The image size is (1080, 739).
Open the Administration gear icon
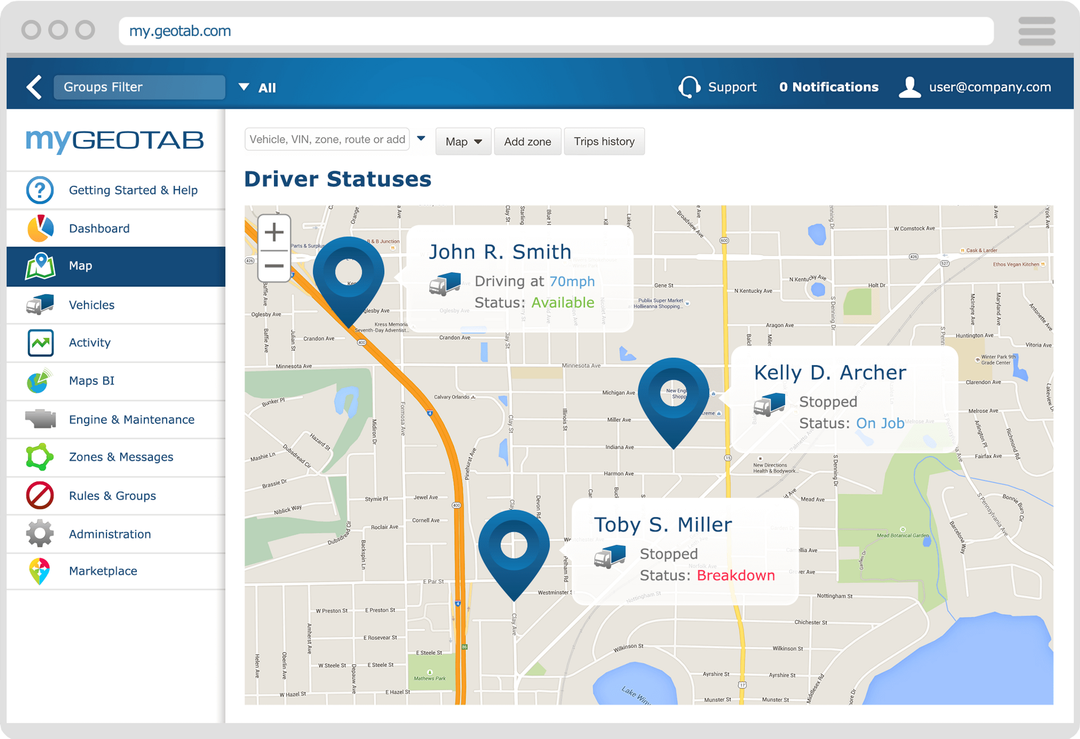coord(41,533)
